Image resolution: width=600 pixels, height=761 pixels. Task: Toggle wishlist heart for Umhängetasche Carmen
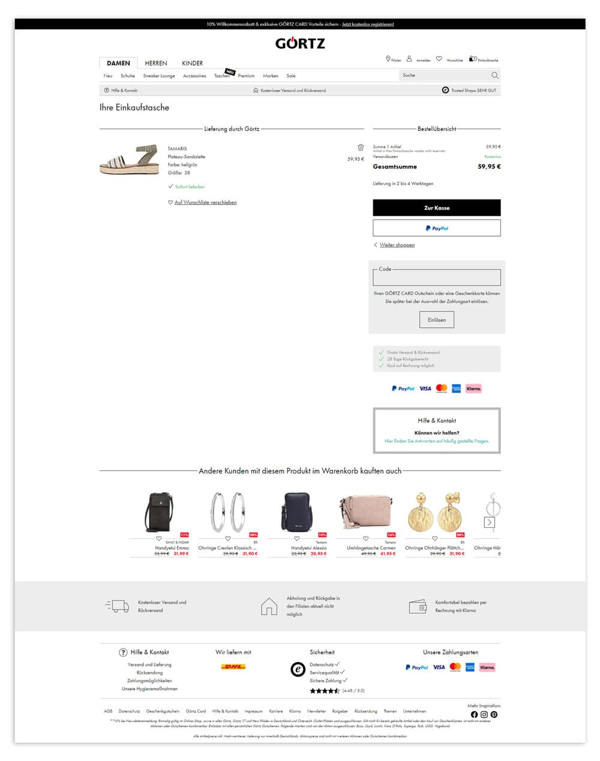(365, 538)
